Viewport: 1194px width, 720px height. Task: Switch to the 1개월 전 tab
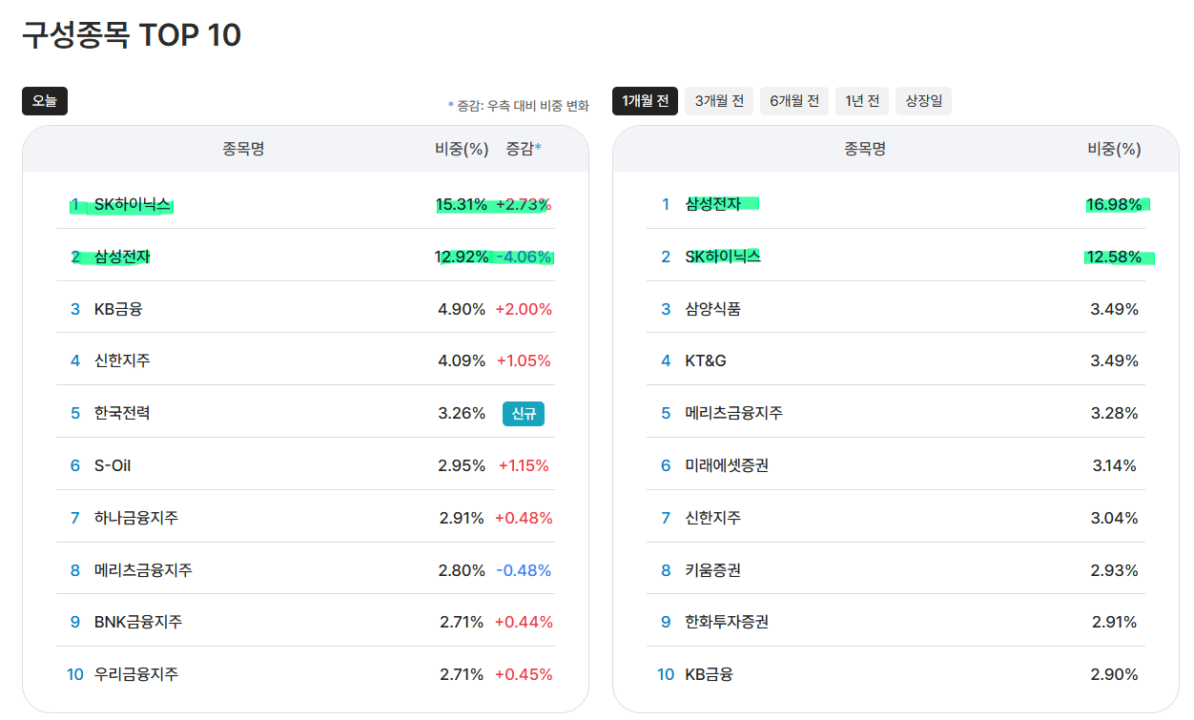click(645, 101)
